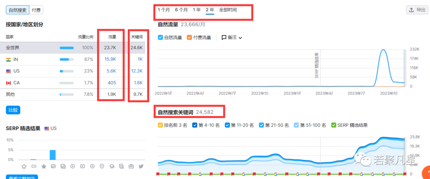430x179 pixels.
Task: Toggle the 付费流量 checkbox
Action: point(189,37)
